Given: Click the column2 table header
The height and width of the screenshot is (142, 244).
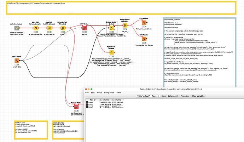Looking at the screenshot, I should (x=118, y=100).
